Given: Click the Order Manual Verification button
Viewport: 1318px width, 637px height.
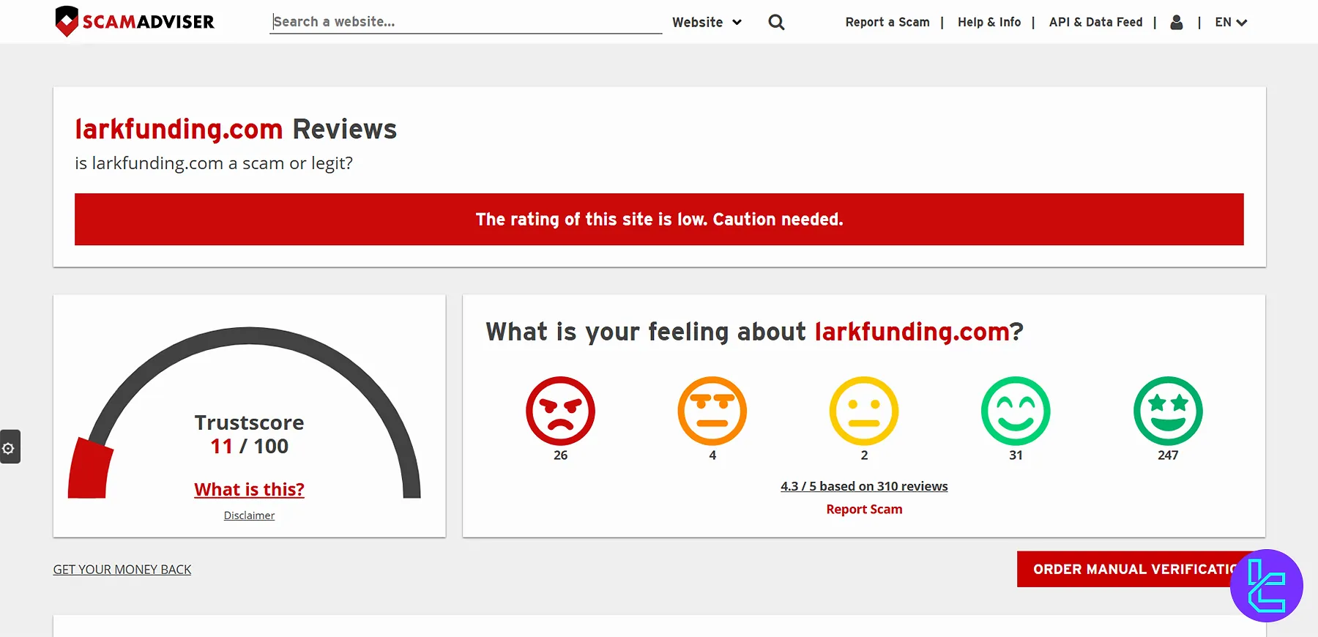Looking at the screenshot, I should [x=1128, y=569].
